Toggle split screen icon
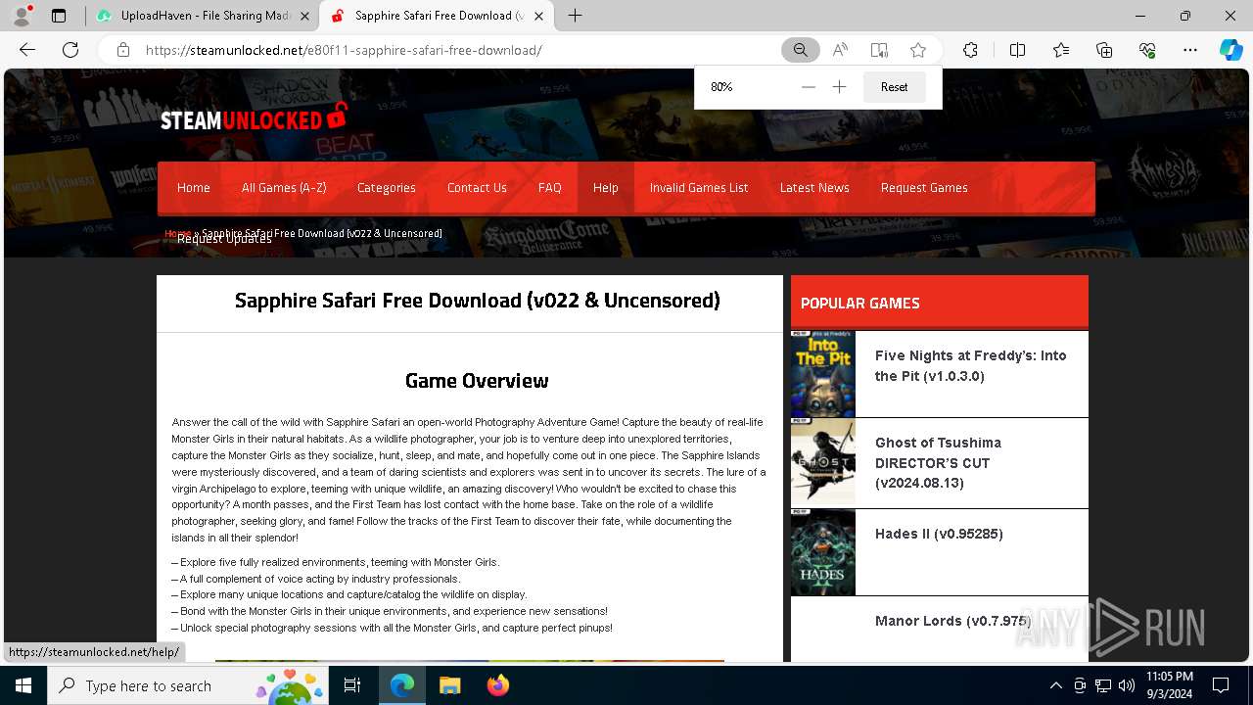 1017,50
